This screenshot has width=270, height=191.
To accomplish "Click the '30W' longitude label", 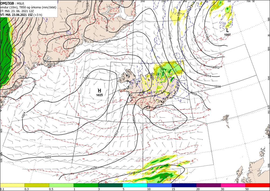I will [101, 1].
